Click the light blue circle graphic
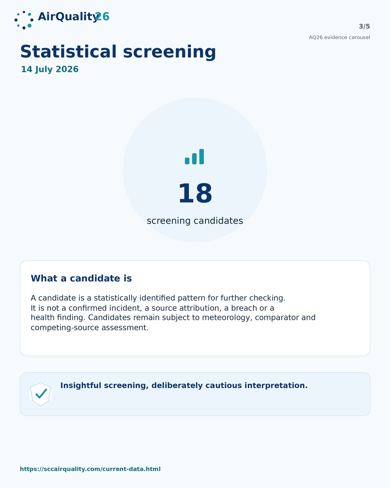This screenshot has width=390, height=488. point(195,170)
